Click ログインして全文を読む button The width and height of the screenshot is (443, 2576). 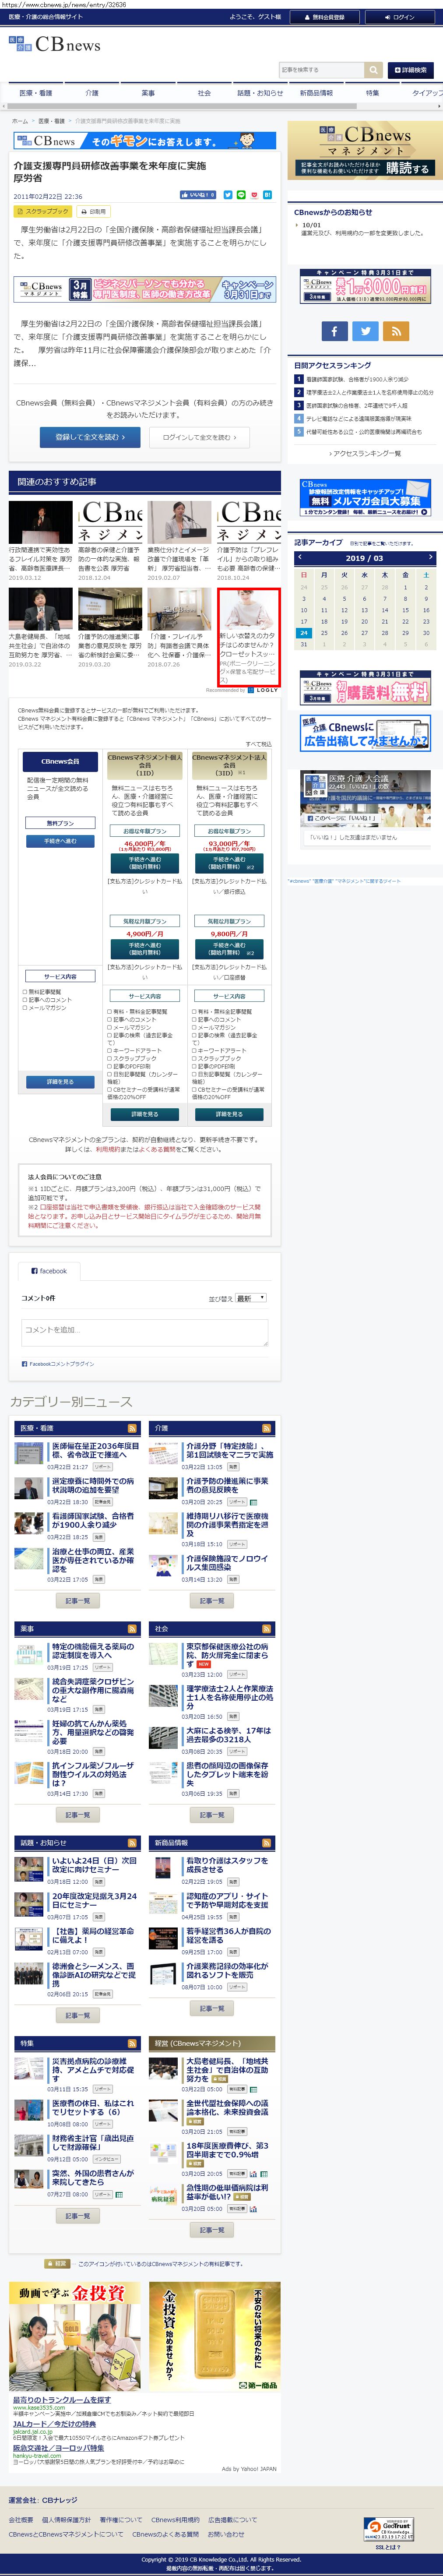pyautogui.click(x=200, y=437)
